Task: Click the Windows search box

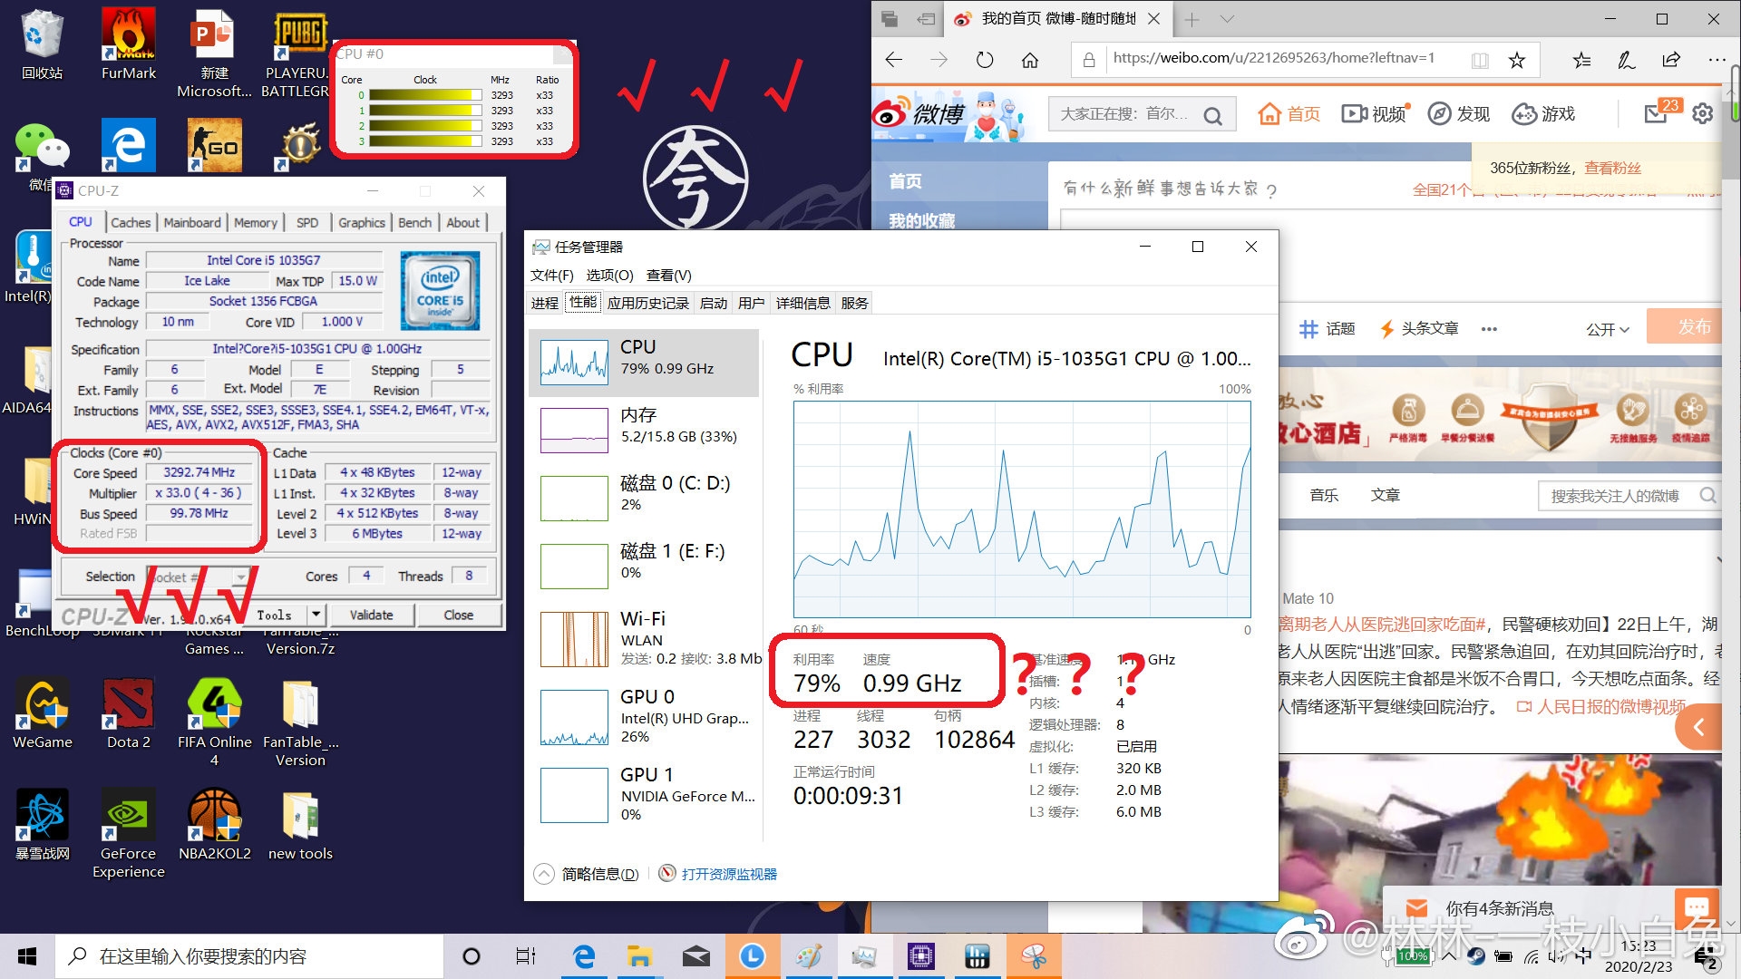Action: click(249, 956)
